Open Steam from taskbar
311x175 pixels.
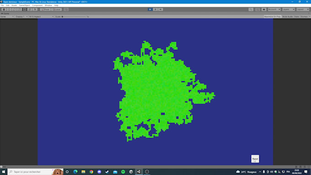click(107, 172)
